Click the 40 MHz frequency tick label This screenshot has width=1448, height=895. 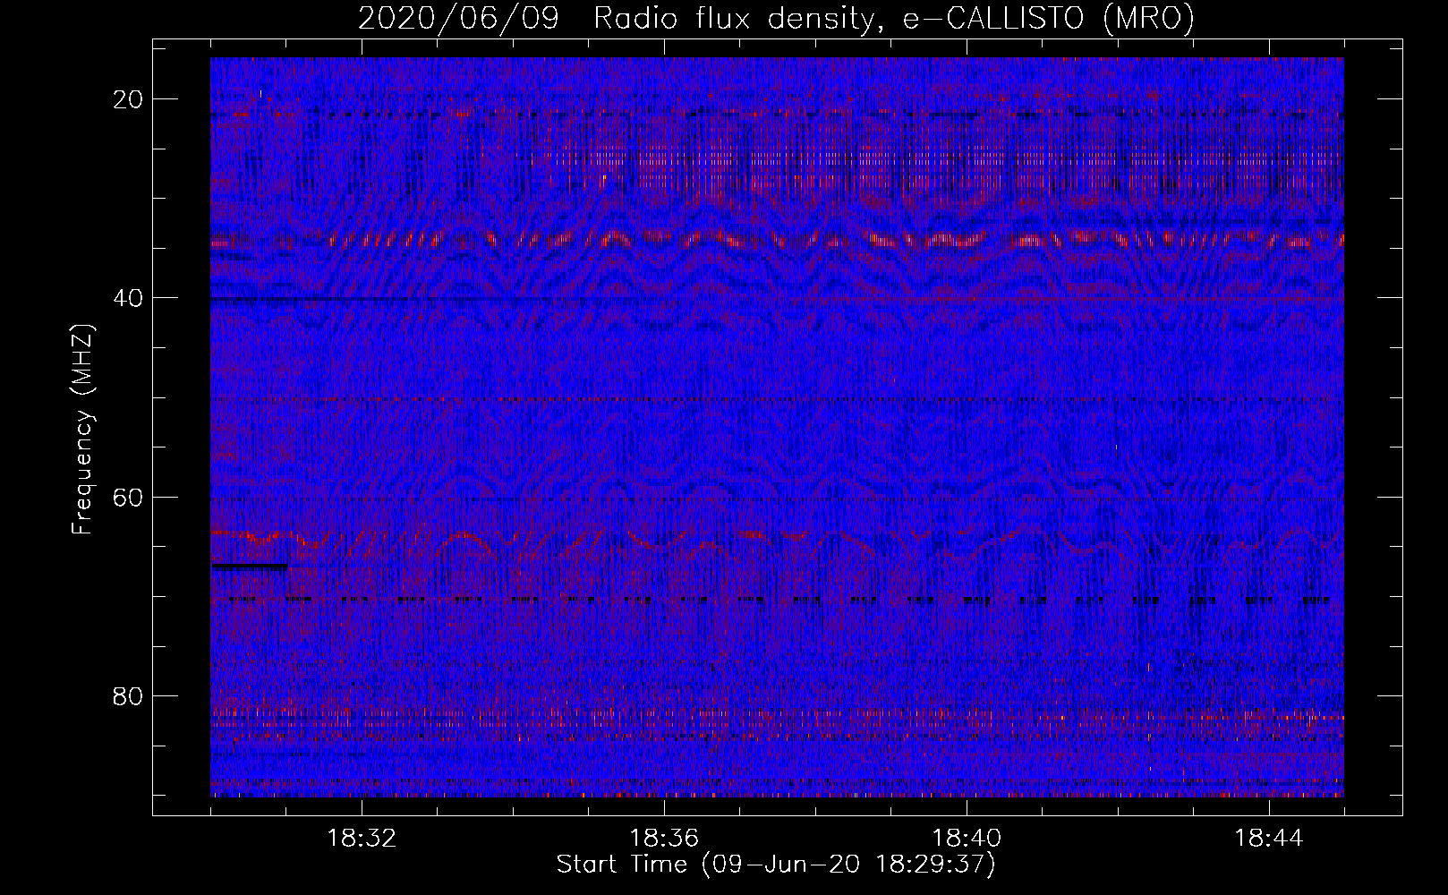[129, 298]
